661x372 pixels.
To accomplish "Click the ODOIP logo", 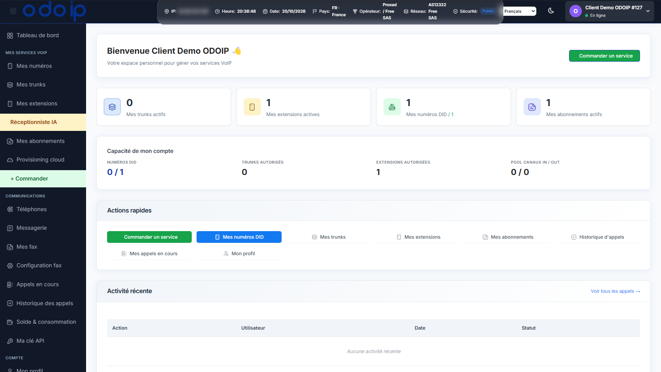I will click(x=54, y=11).
